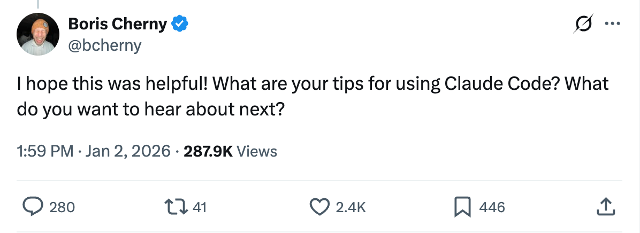
Task: Click the 1:59 PM timestamp
Action: [x=45, y=151]
